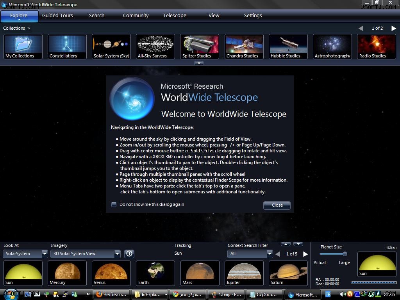This screenshot has height=300, width=400.
Task: Open the Chandra Studies collection
Action: point(244,47)
